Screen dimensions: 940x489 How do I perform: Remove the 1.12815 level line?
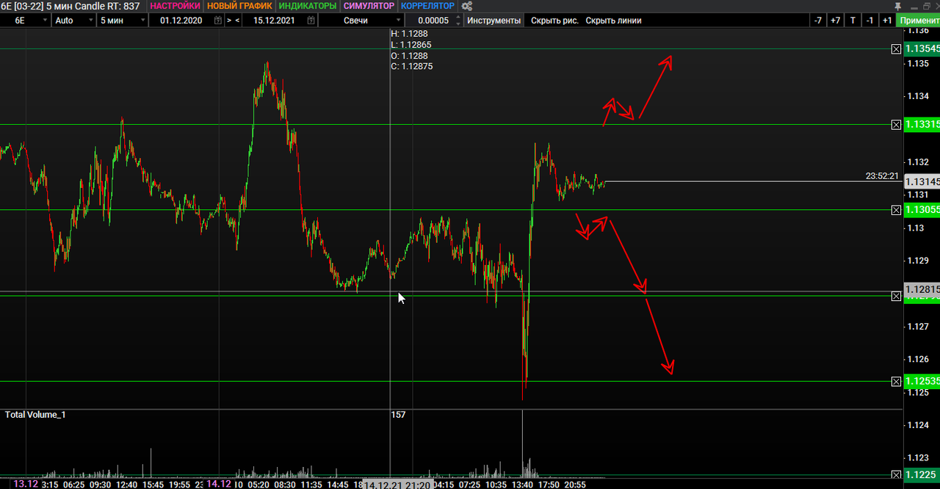click(x=896, y=296)
